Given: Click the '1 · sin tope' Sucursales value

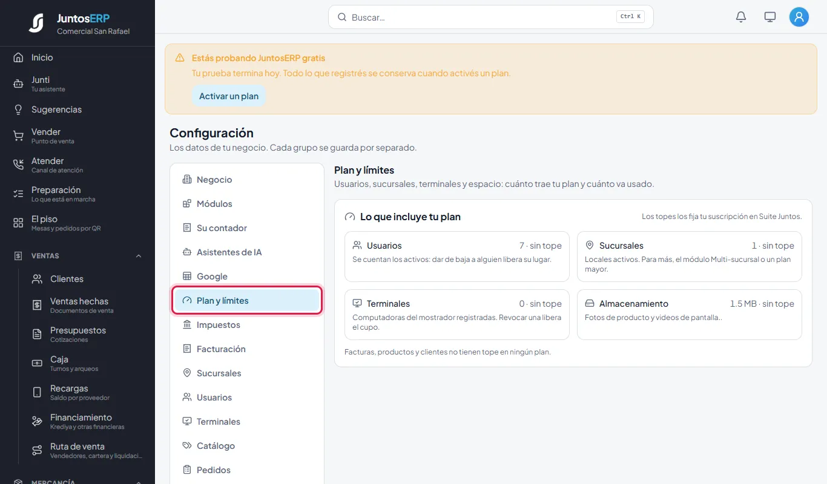Looking at the screenshot, I should click(773, 246).
